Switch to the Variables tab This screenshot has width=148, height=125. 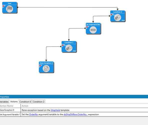point(4,102)
